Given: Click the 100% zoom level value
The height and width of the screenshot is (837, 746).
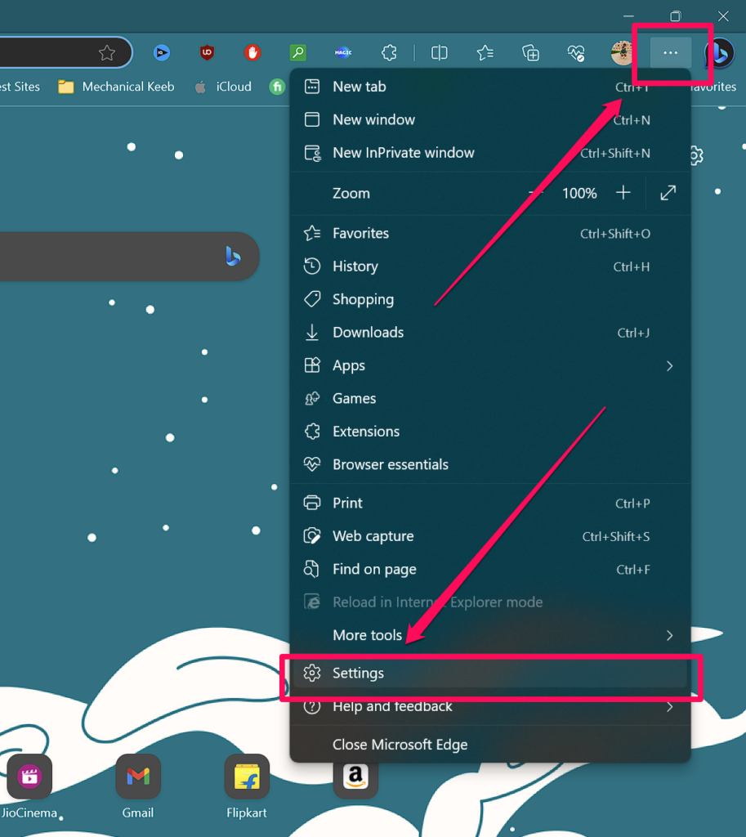Looking at the screenshot, I should click(579, 193).
